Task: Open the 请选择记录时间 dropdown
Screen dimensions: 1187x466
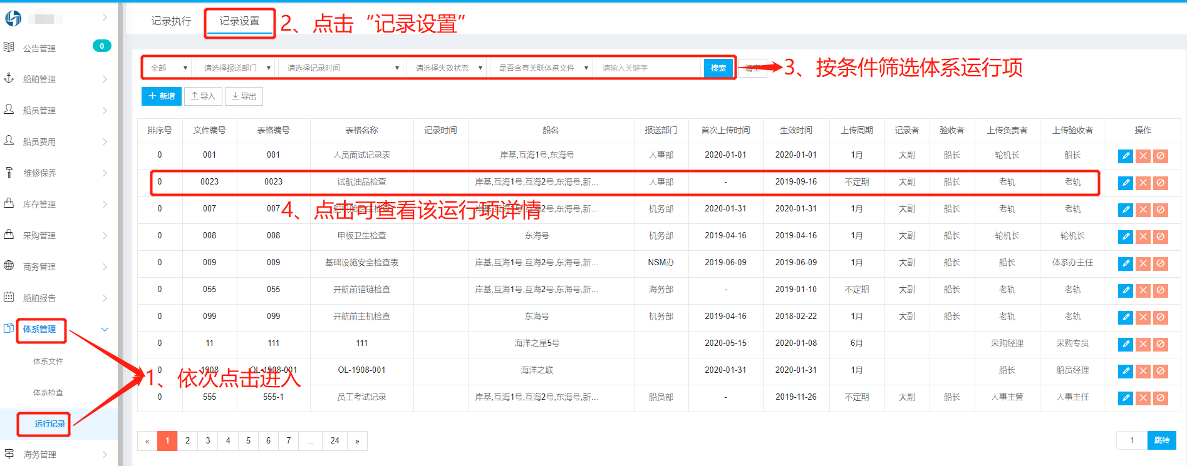Action: tap(341, 68)
